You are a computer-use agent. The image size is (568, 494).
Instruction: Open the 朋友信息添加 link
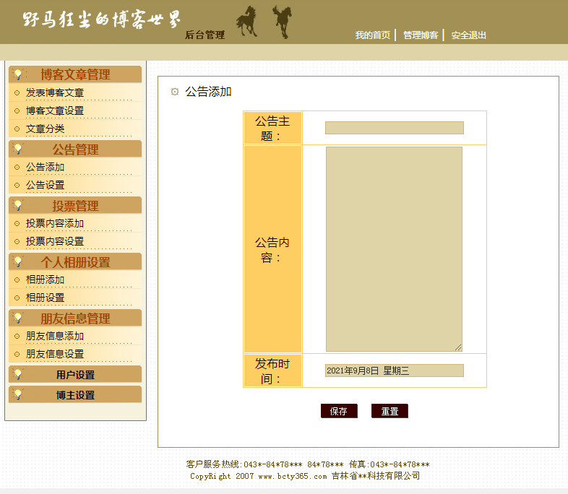tap(55, 337)
